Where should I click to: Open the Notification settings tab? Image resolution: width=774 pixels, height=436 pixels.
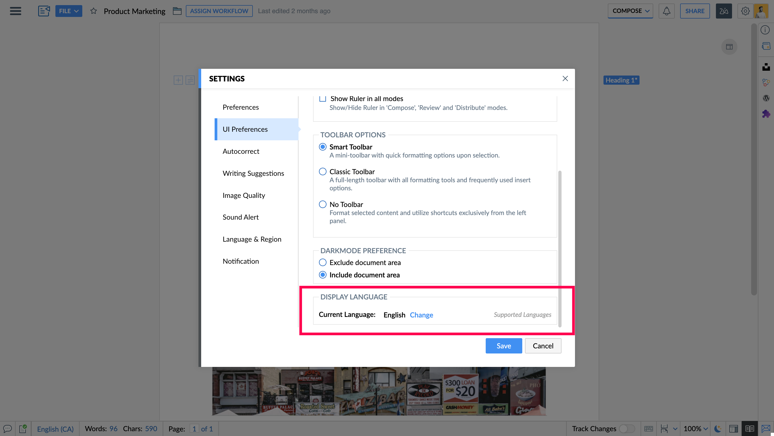click(256, 261)
